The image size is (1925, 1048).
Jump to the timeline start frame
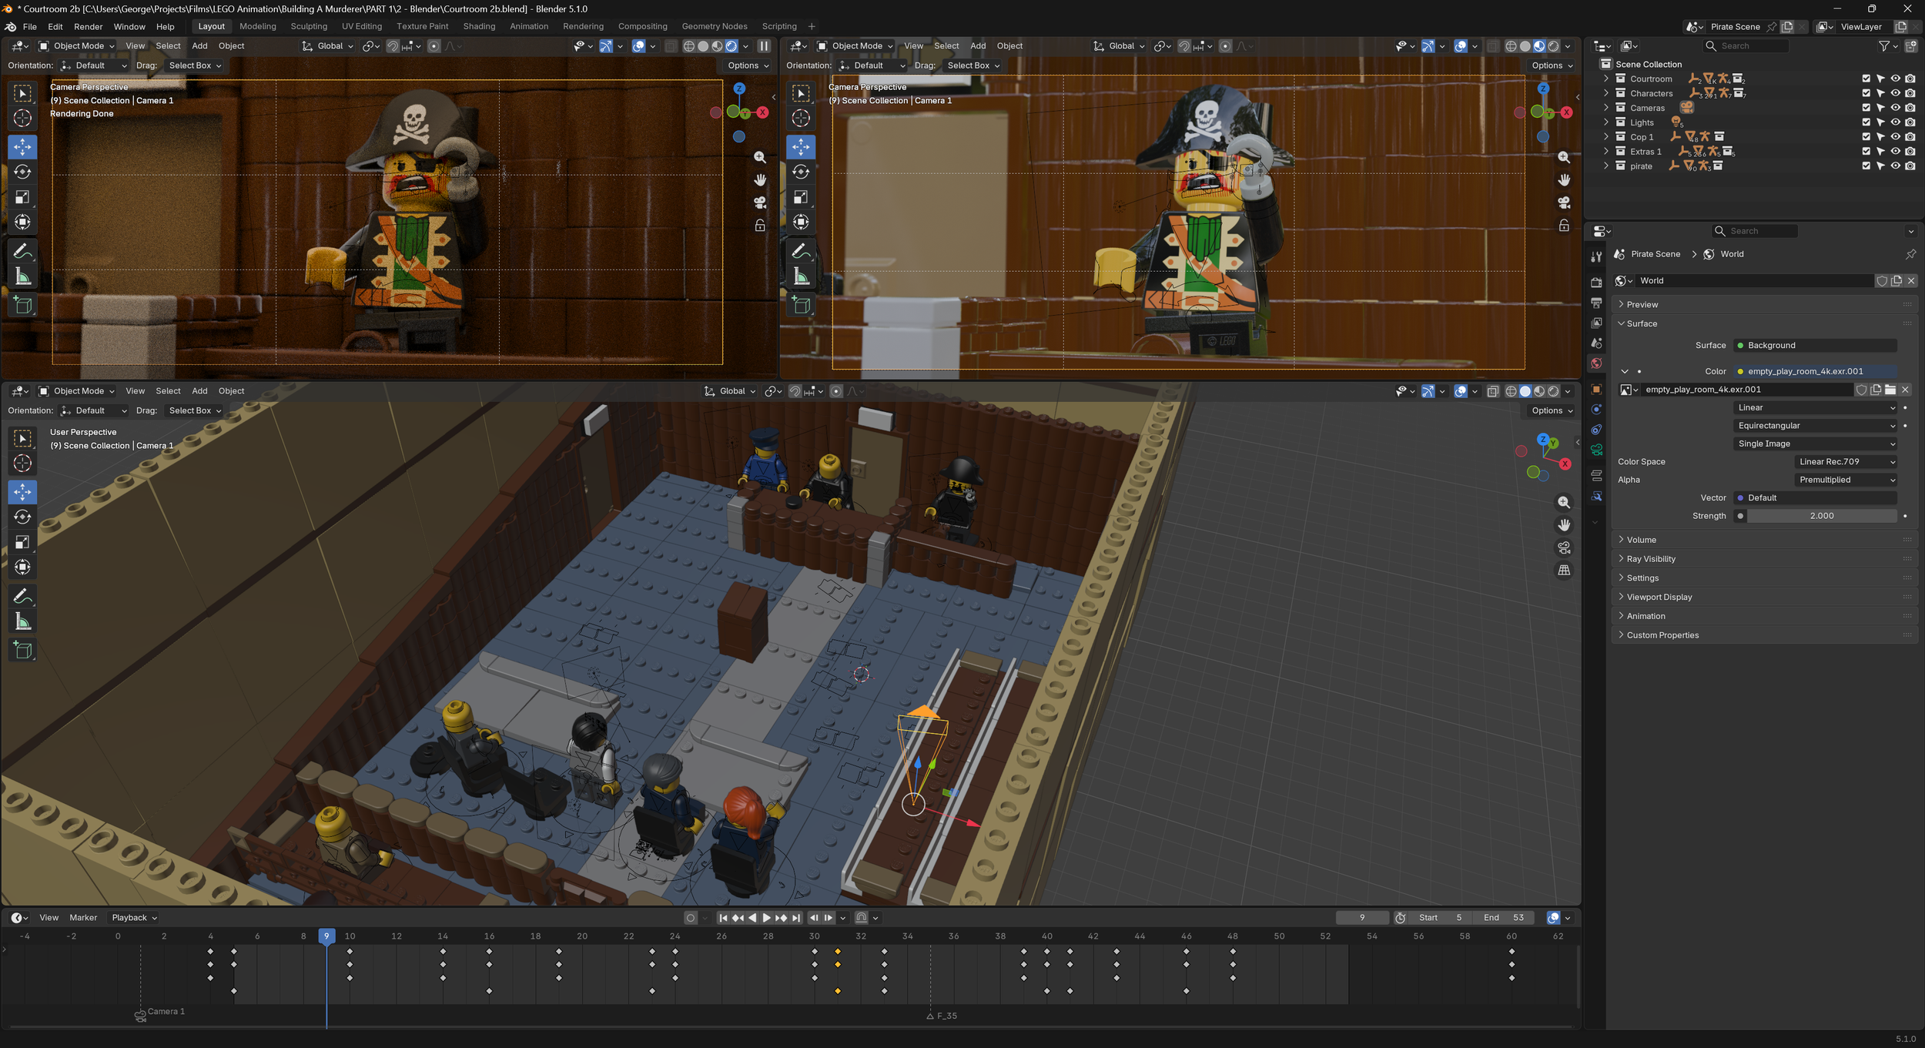click(723, 918)
